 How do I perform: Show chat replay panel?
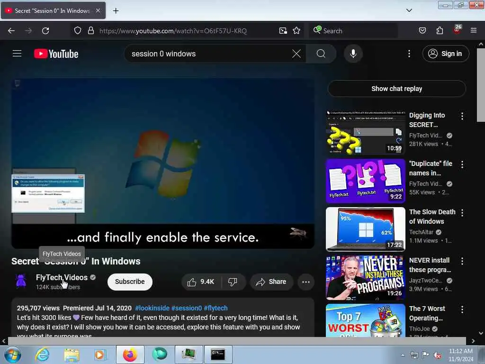(396, 89)
